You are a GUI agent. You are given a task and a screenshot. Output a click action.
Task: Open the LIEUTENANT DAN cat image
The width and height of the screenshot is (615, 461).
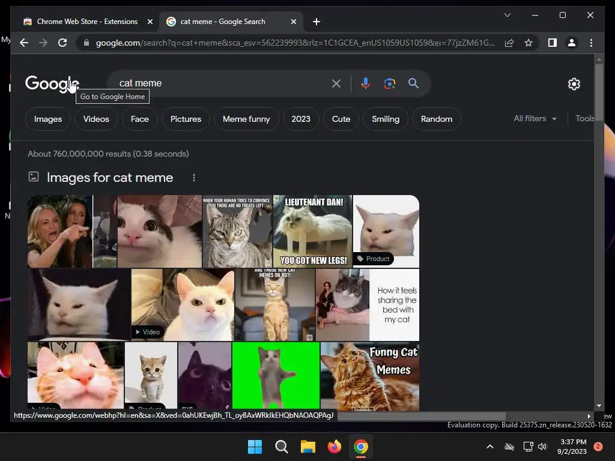pyautogui.click(x=312, y=231)
